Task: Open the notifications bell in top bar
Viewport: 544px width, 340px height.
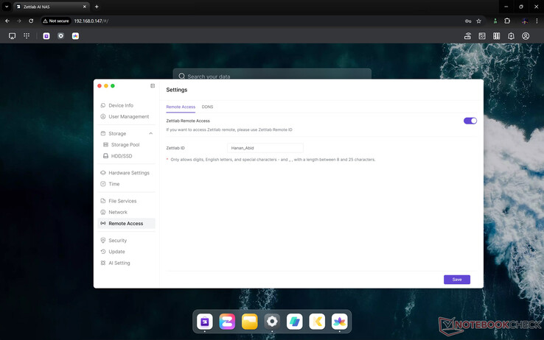Action: 511,36
